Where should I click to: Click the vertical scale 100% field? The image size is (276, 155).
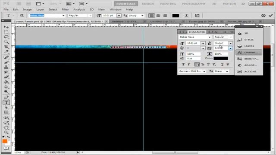tap(193, 54)
